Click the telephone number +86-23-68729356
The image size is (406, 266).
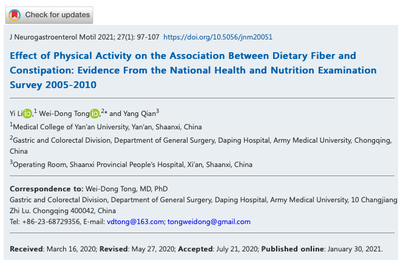pos(51,222)
